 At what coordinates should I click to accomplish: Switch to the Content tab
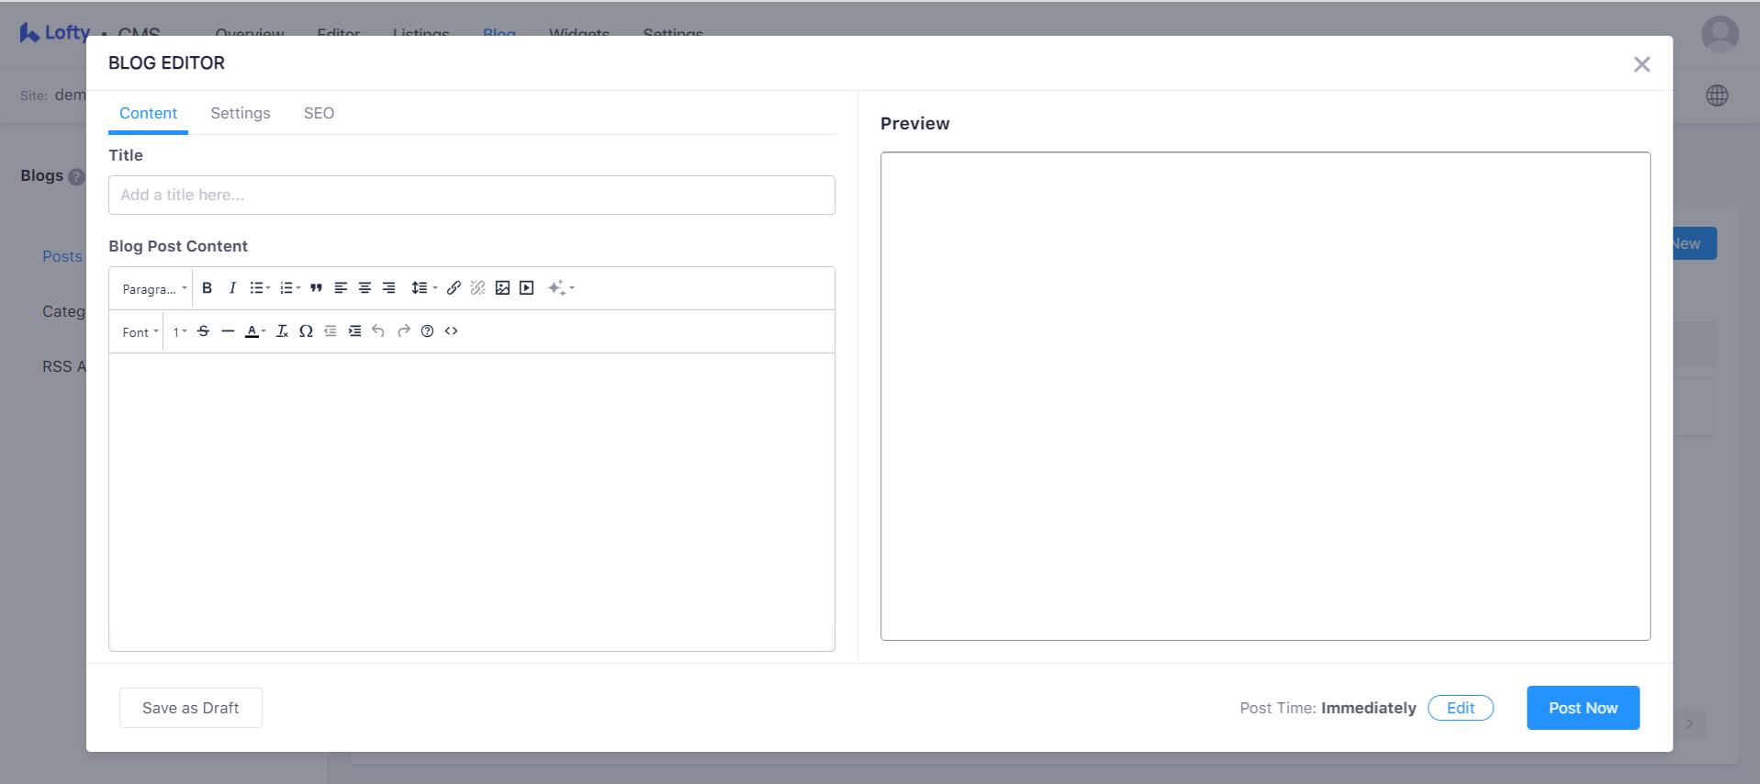148,113
